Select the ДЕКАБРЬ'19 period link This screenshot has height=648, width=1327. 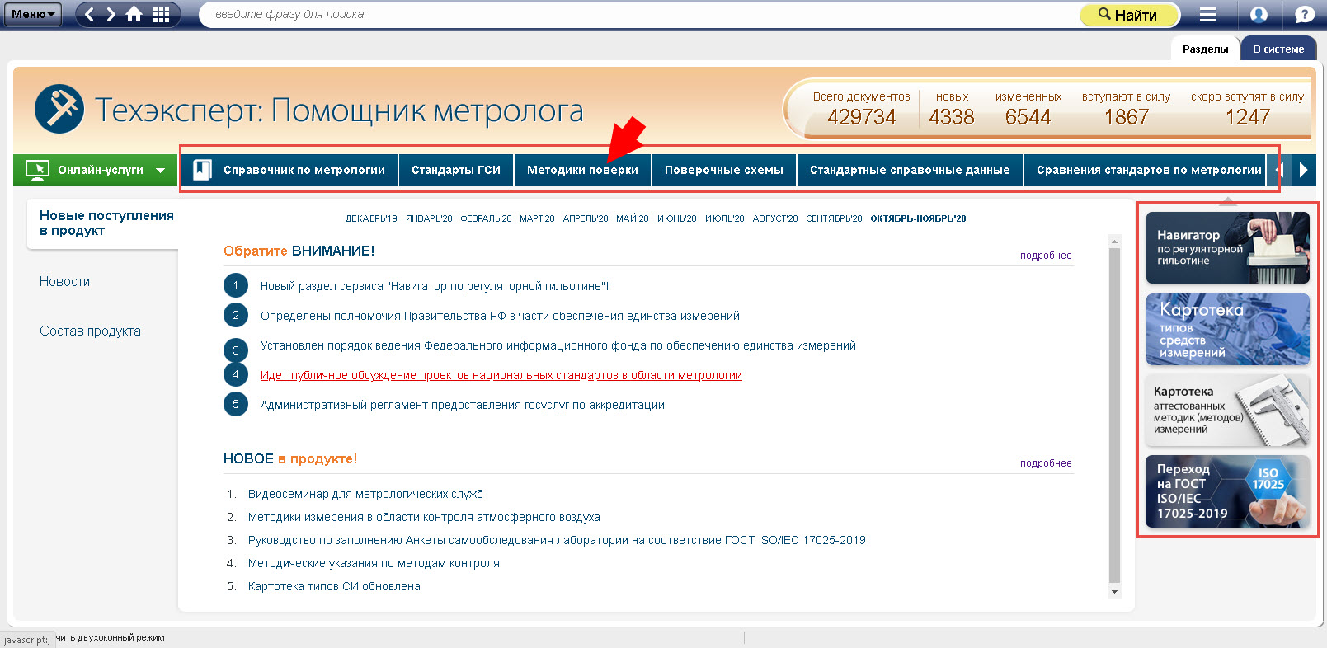[x=371, y=218]
